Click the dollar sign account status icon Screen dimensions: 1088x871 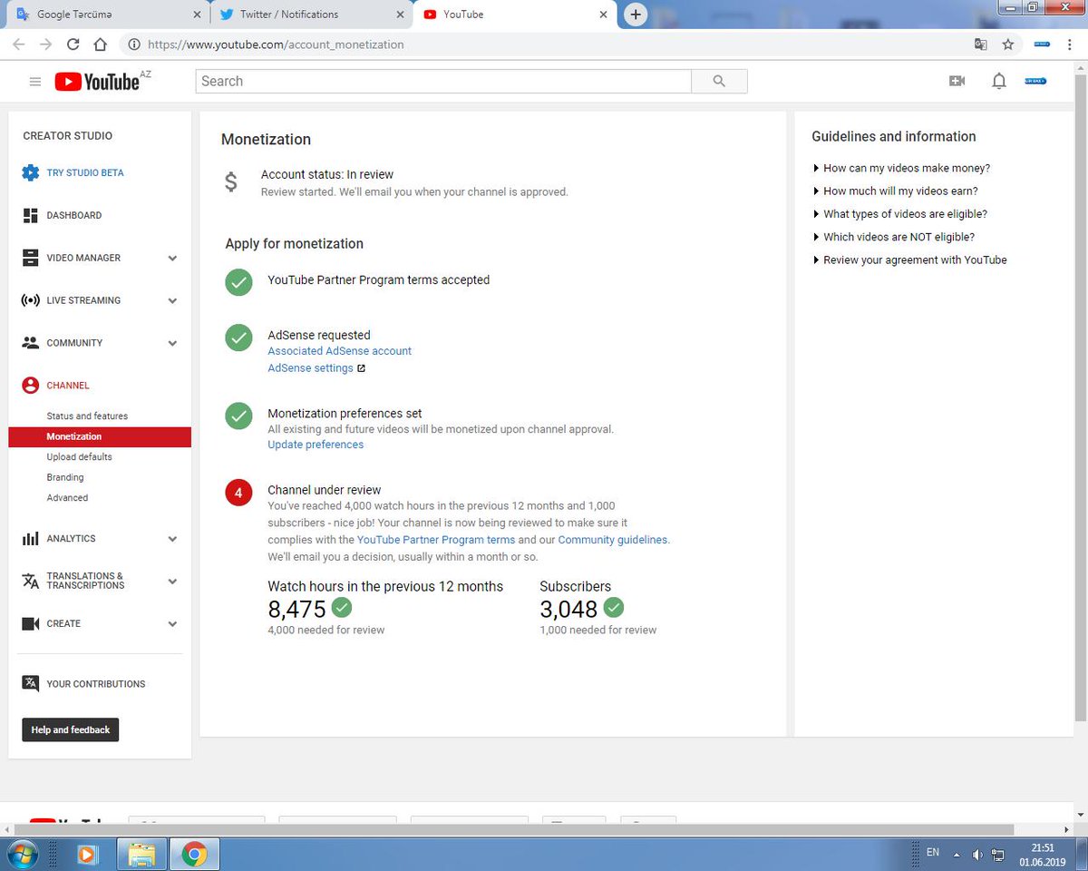point(231,181)
